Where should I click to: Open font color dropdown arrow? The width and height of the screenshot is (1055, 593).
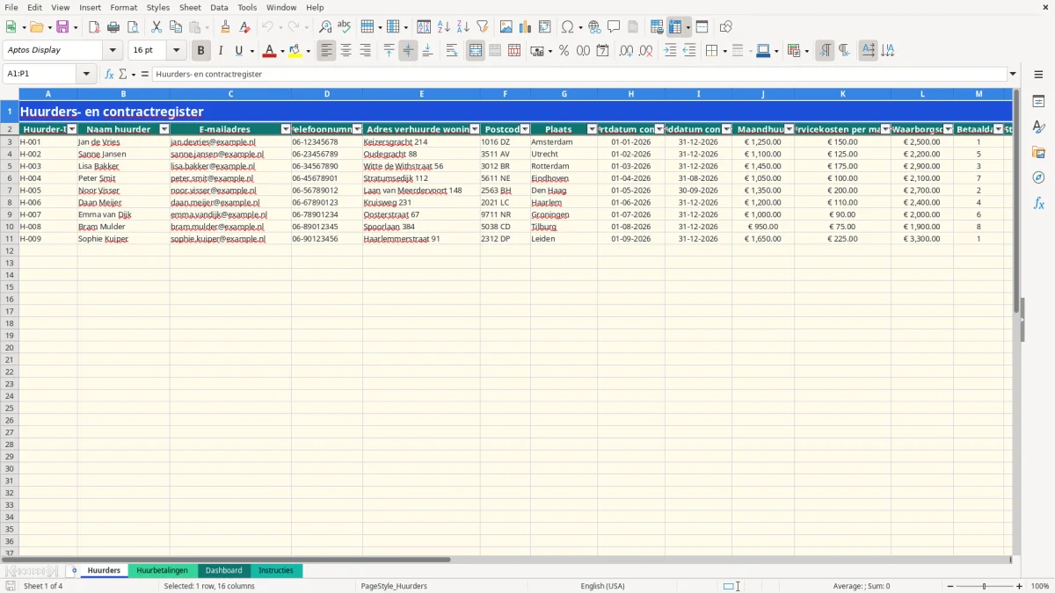[x=282, y=51]
